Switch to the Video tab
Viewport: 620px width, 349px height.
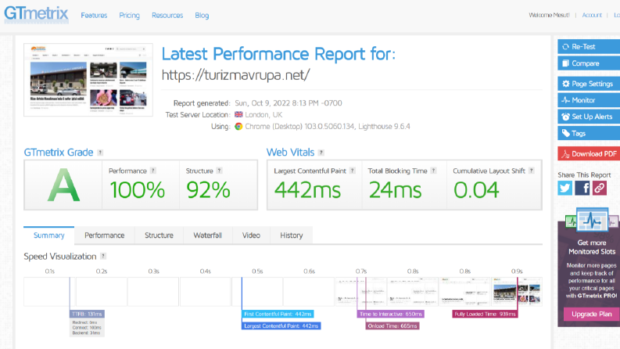[x=251, y=236]
